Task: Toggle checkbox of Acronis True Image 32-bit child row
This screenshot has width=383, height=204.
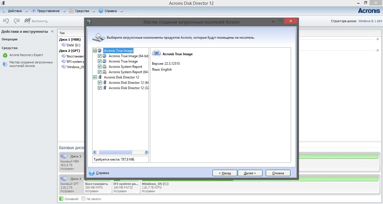Action: [x=100, y=61]
